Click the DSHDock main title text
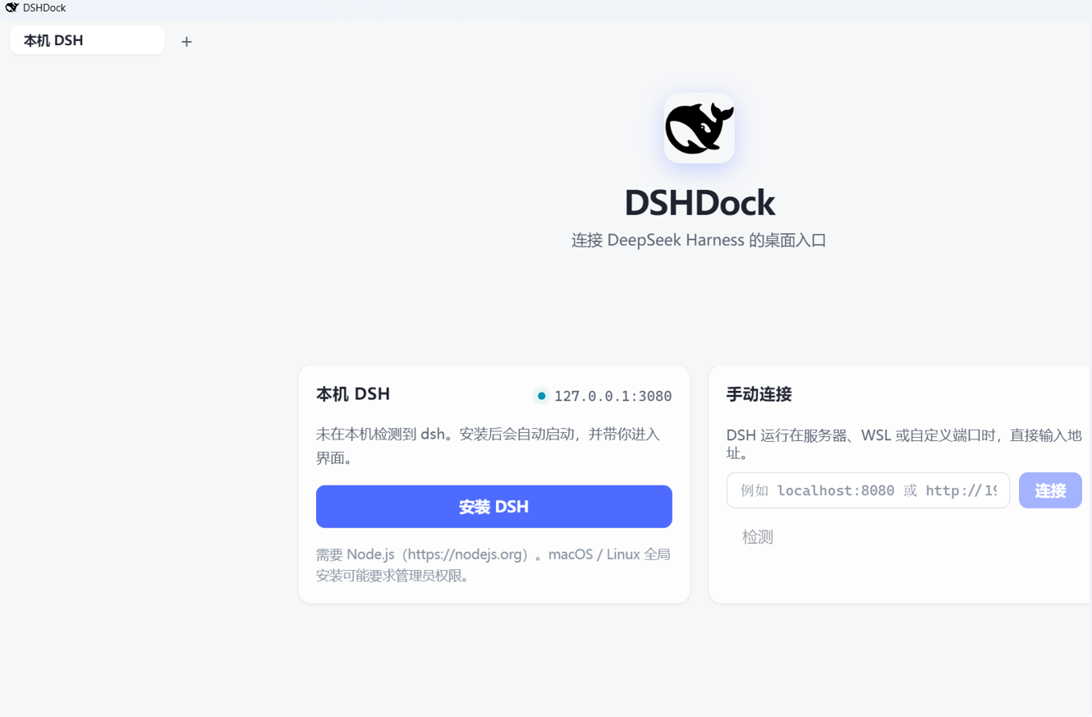This screenshot has height=717, width=1092. coord(700,203)
